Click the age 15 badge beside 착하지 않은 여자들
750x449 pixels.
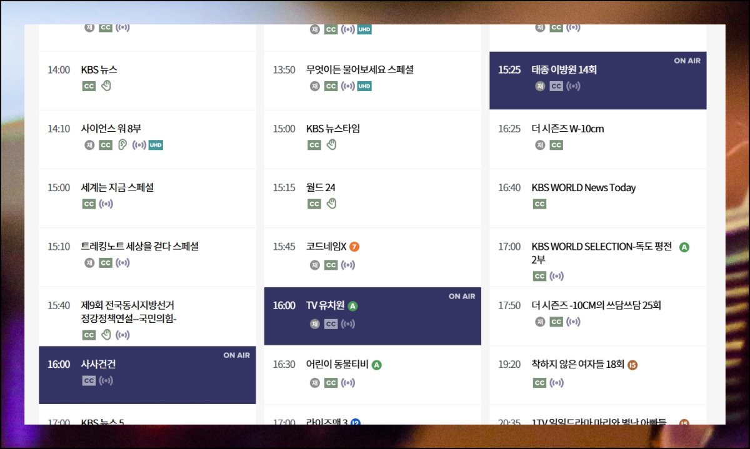tap(632, 365)
